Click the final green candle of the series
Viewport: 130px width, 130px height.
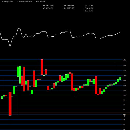tap(120, 79)
